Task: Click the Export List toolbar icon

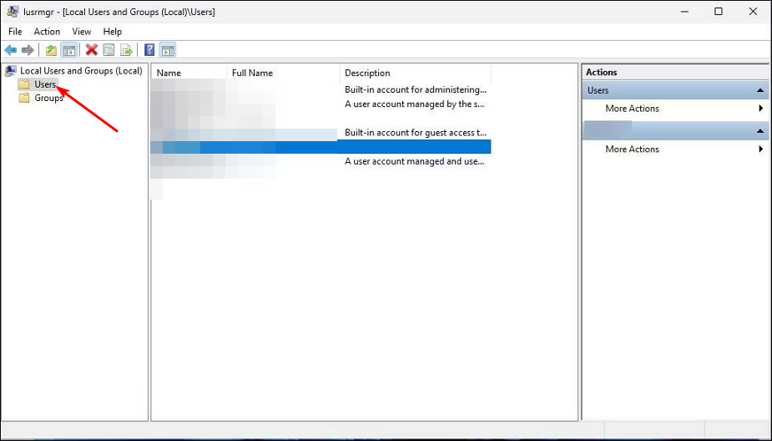Action: point(127,50)
